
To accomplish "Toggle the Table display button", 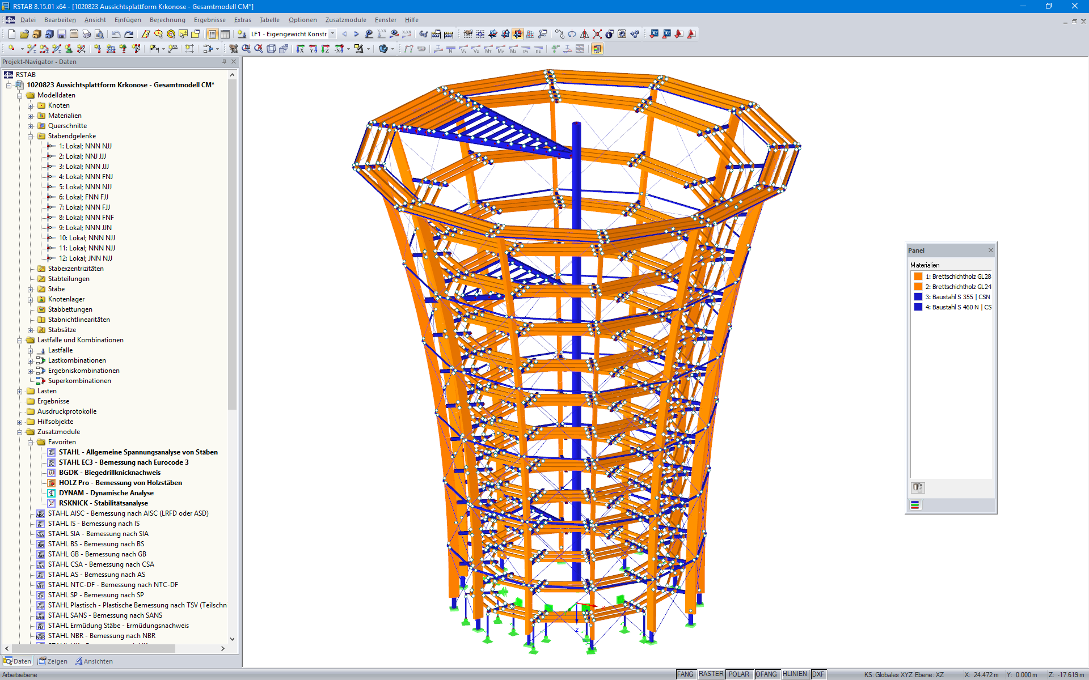I will click(x=225, y=34).
